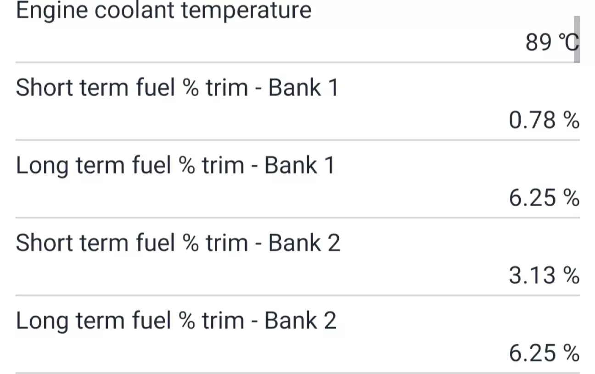Tap Short term fuel % trim Bank 2 label

178,243
